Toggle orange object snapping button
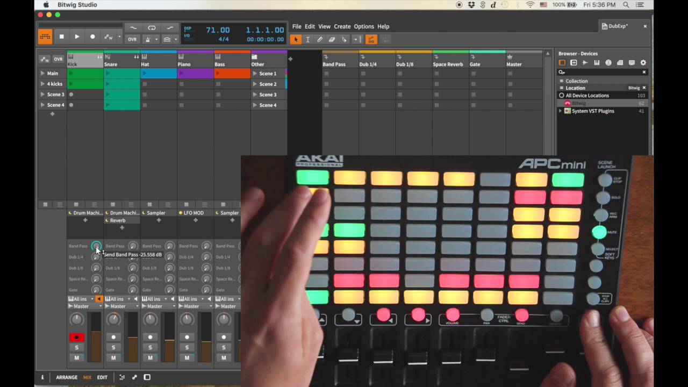Viewport: 688px width, 387px height. coord(371,39)
